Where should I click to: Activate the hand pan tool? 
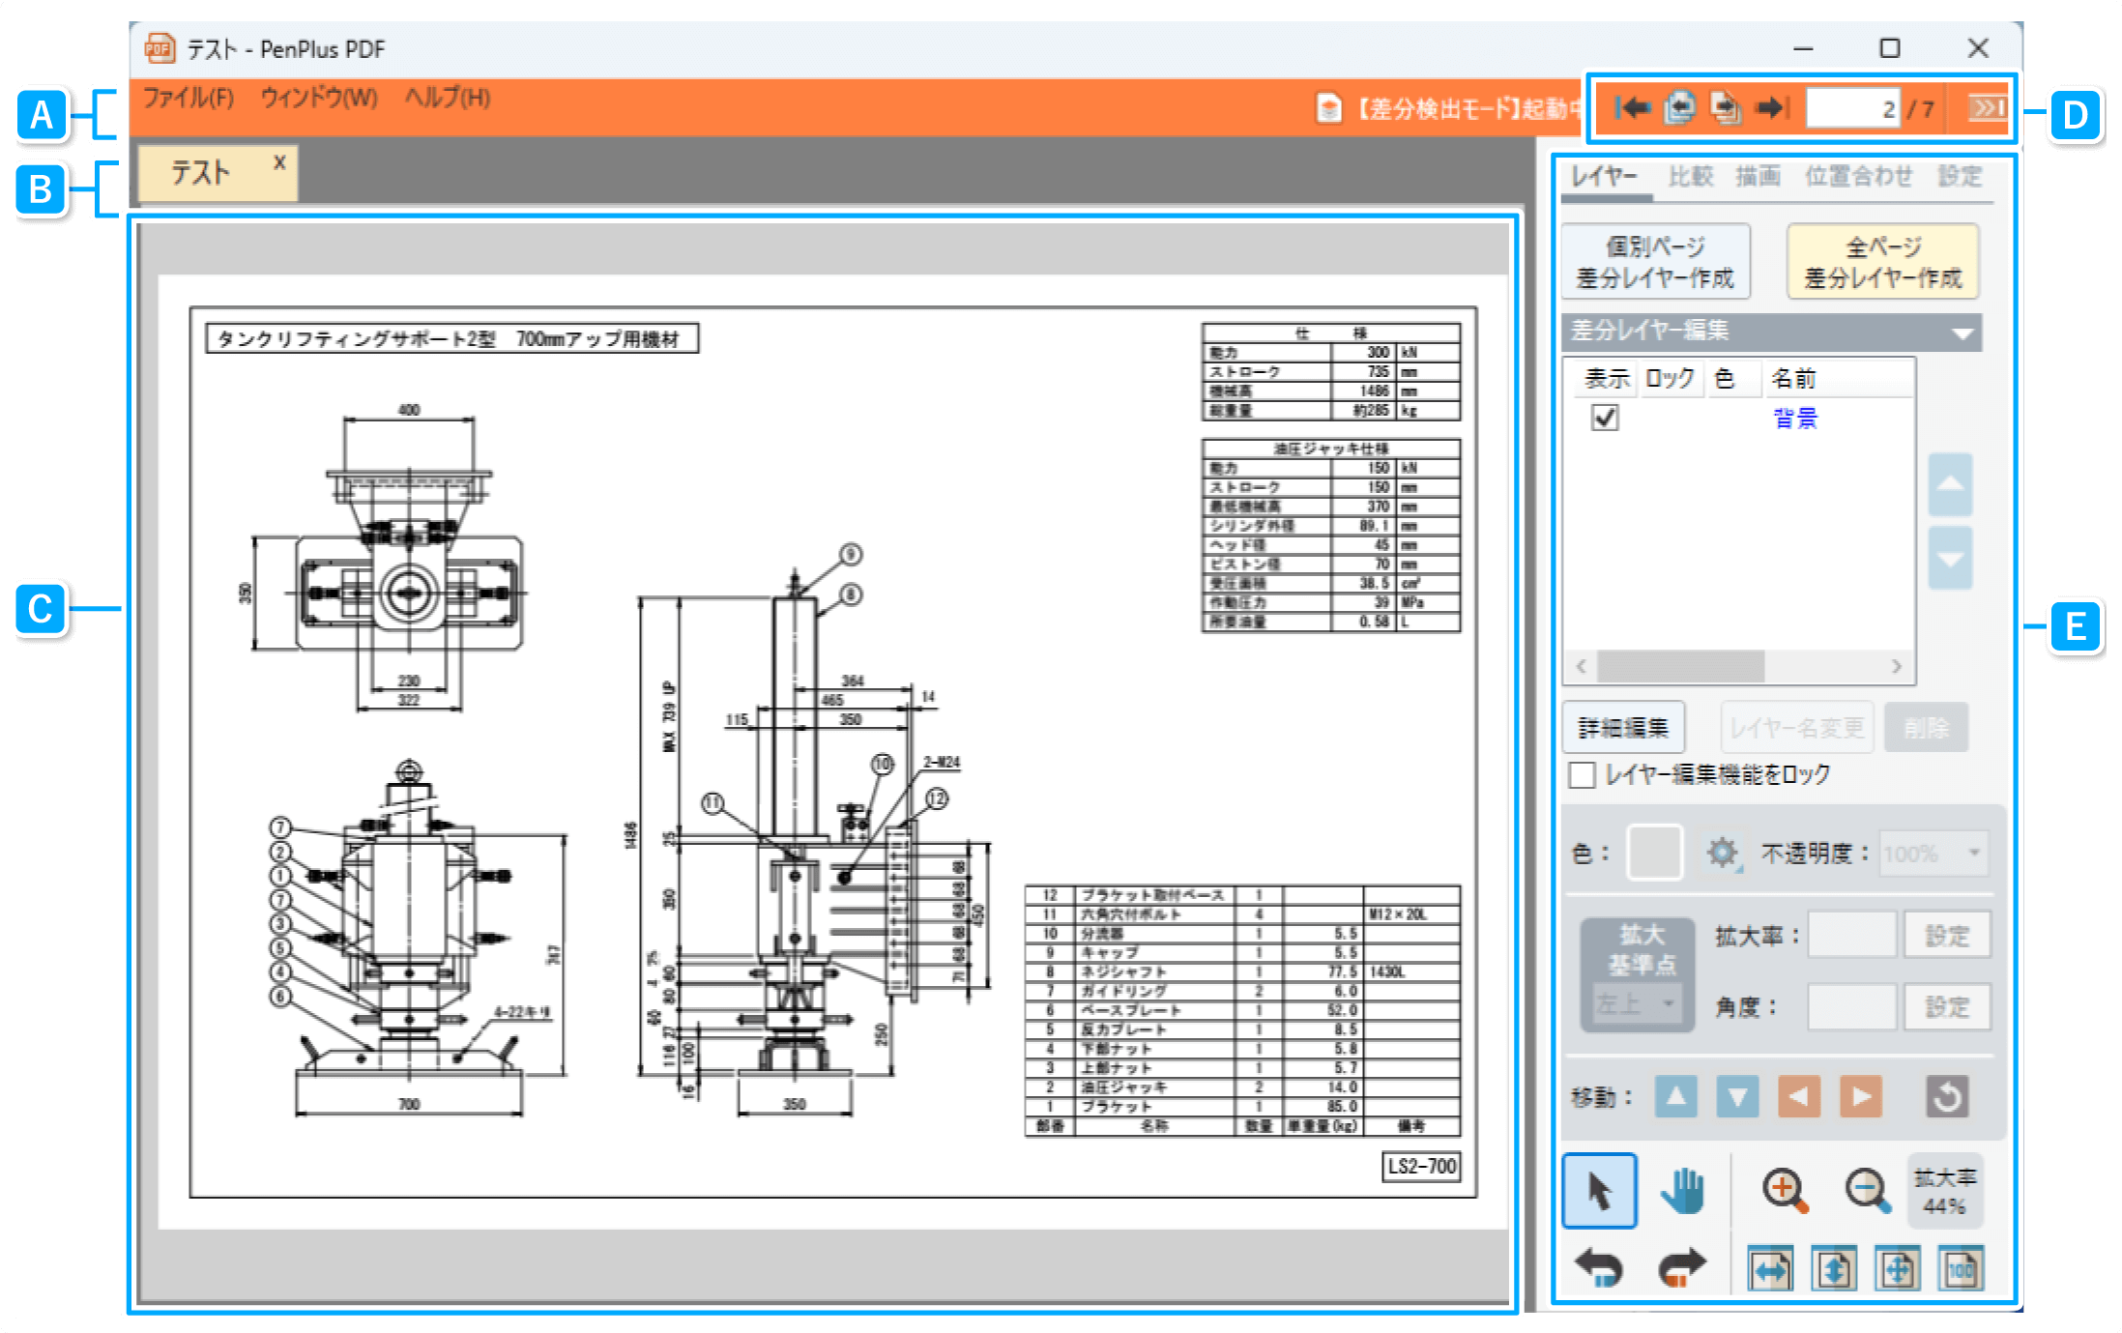tap(1683, 1191)
